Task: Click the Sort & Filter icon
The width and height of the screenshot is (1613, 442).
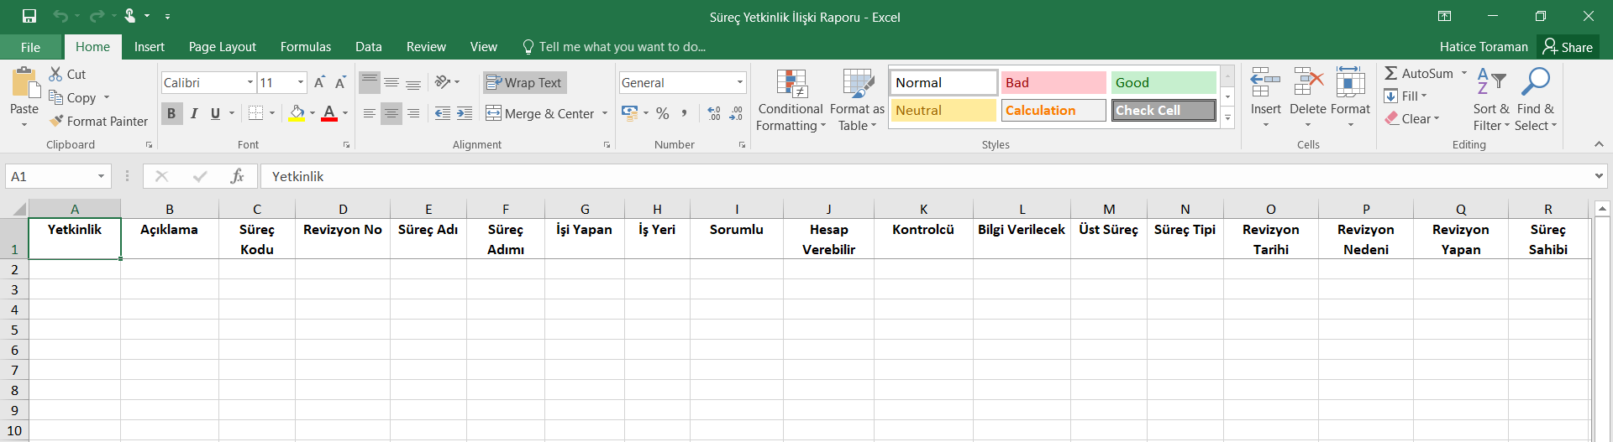Action: [x=1491, y=101]
